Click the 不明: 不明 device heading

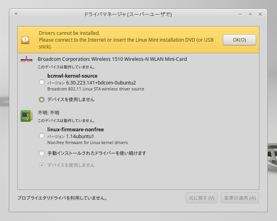pos(49,113)
